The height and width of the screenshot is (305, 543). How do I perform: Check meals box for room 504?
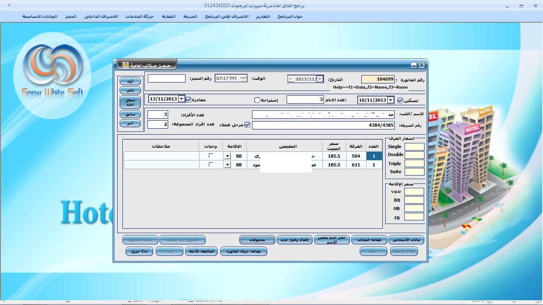[211, 156]
